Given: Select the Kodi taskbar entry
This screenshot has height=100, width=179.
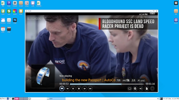Looking at the screenshot, I should [x=56, y=99].
